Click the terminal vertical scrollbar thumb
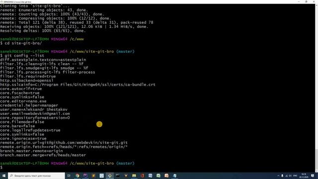Screen dimensions: 318x179 pos(317,160)
